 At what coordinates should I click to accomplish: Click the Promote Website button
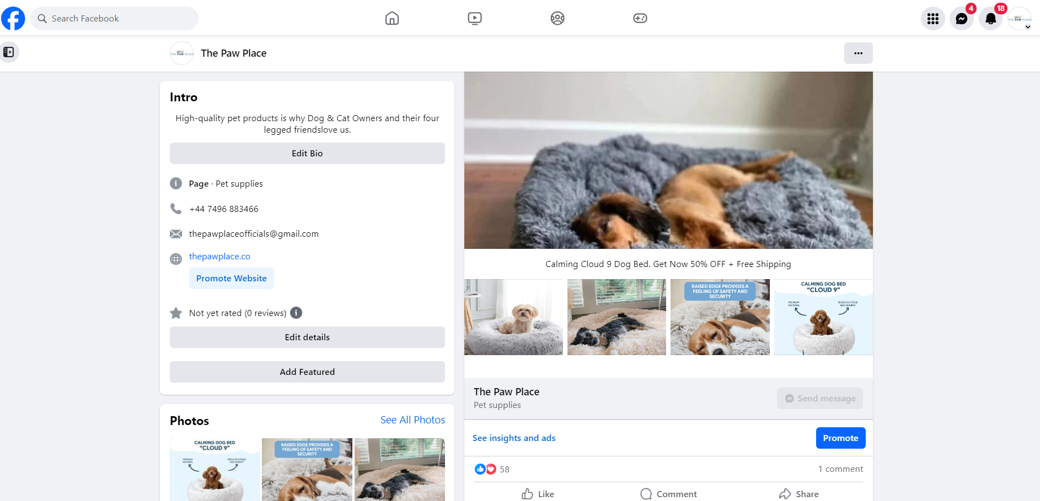click(x=232, y=279)
